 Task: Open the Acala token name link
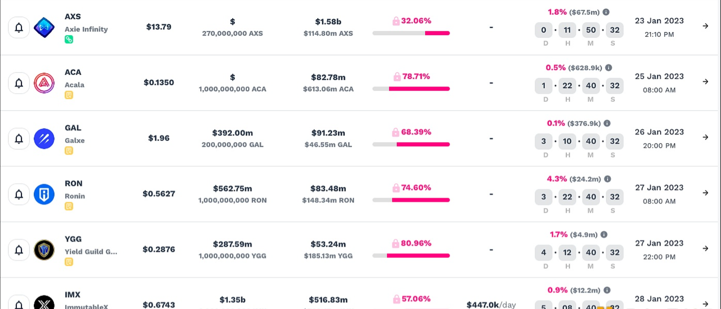tap(75, 85)
